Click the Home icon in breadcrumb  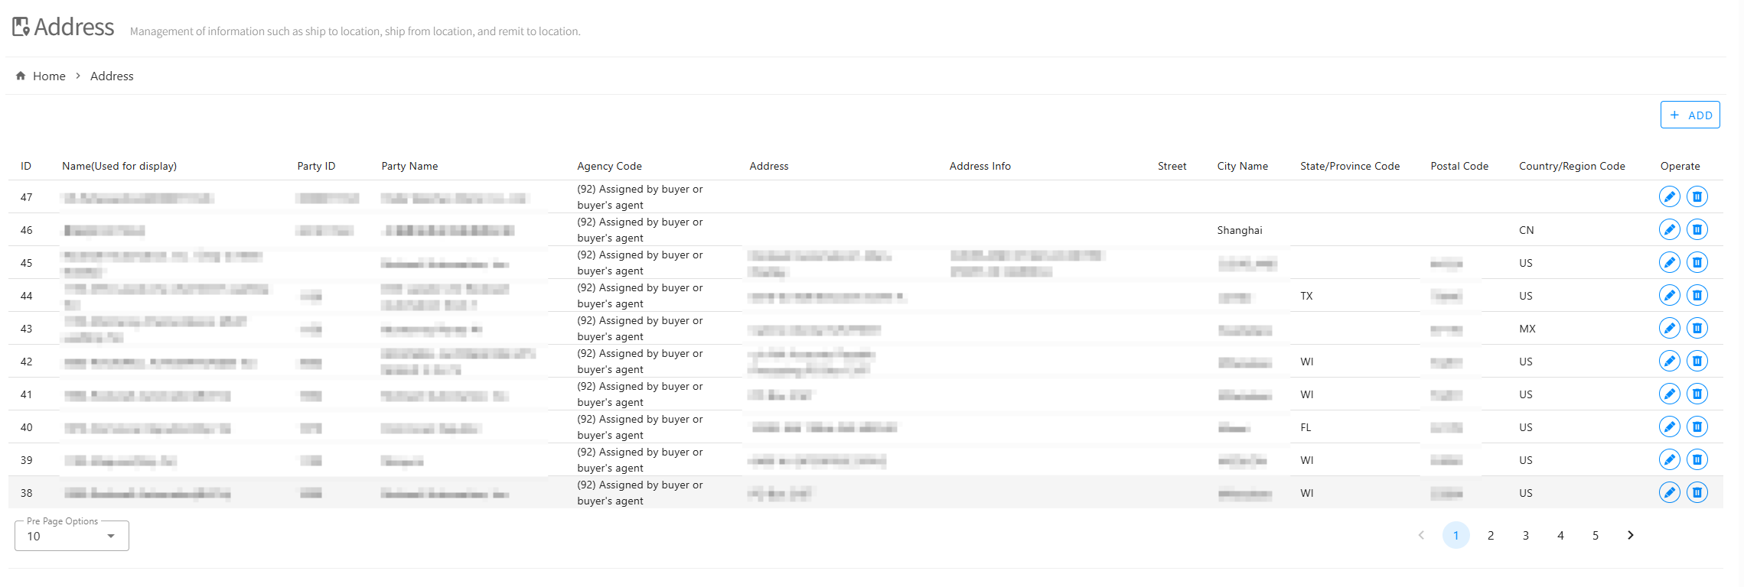pyautogui.click(x=21, y=76)
